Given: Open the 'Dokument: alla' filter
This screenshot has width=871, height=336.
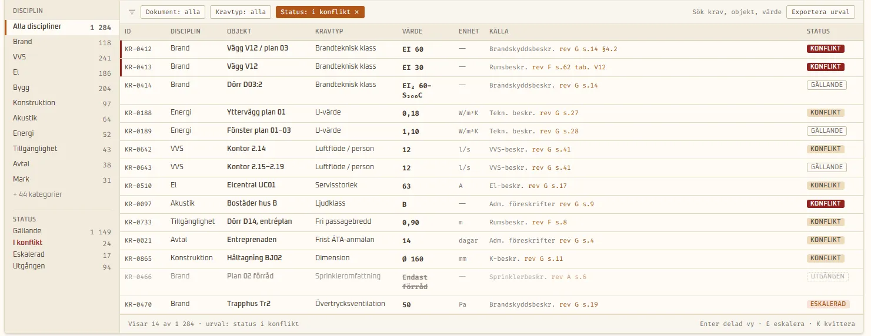Looking at the screenshot, I should pos(173,12).
